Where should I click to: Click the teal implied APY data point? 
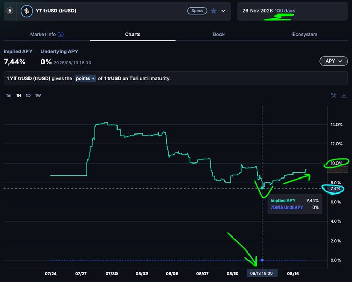(x=262, y=188)
